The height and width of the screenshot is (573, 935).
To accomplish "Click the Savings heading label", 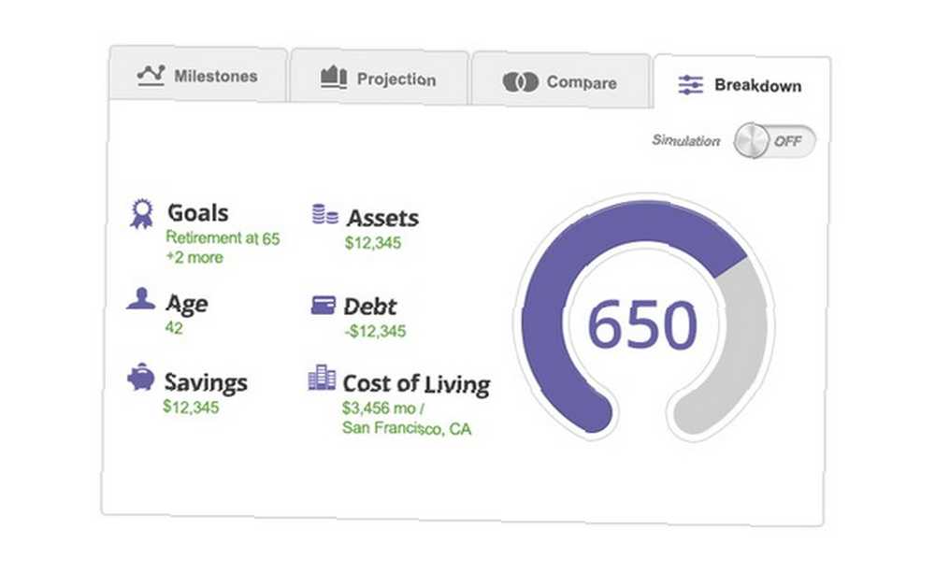I will pyautogui.click(x=206, y=382).
